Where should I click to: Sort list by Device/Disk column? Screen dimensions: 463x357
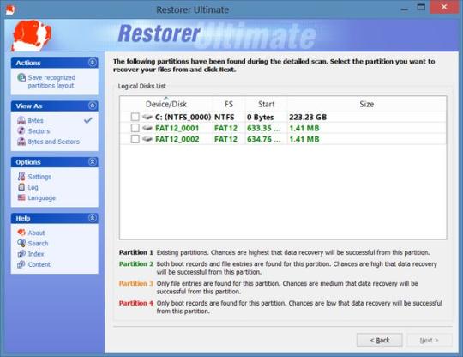[x=166, y=104]
